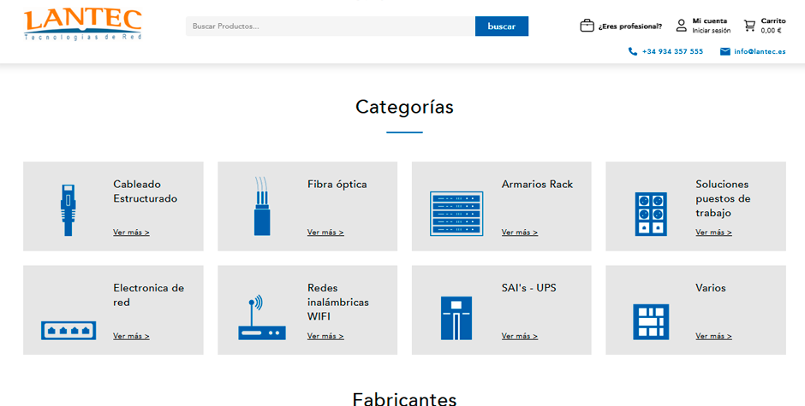Image resolution: width=805 pixels, height=406 pixels.
Task: Open Ver más under Fibra óptica
Action: click(x=325, y=232)
